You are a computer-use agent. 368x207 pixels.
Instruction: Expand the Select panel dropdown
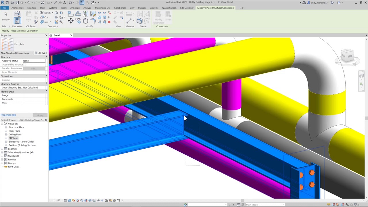6,26
